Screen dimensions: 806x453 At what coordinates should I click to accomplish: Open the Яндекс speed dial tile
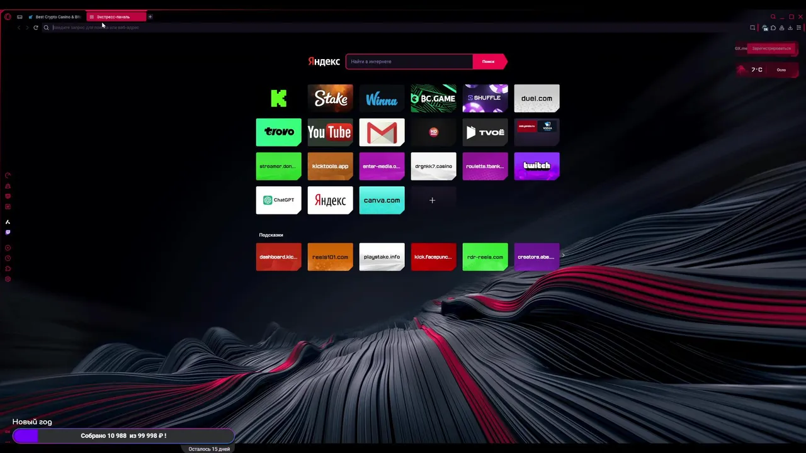coord(331,200)
